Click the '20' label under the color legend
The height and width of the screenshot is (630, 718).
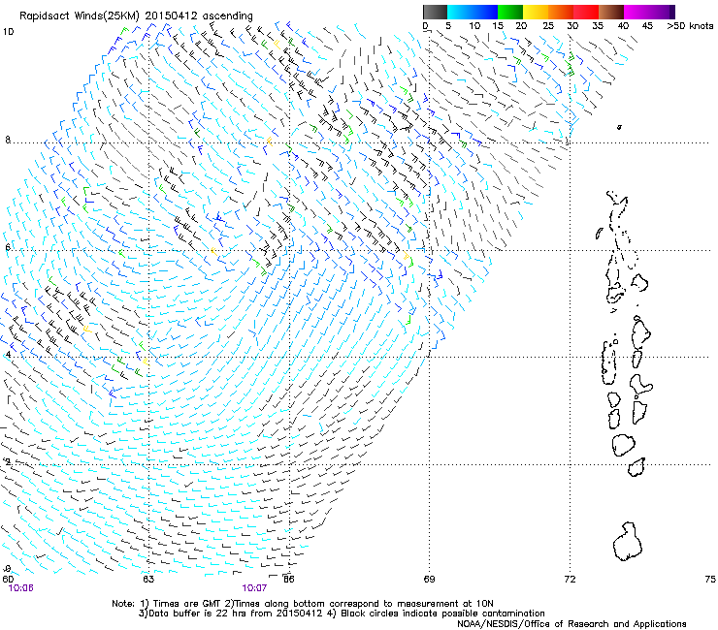522,26
